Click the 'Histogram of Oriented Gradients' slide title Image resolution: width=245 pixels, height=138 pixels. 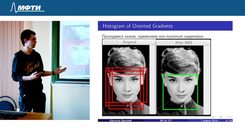tap(138, 26)
